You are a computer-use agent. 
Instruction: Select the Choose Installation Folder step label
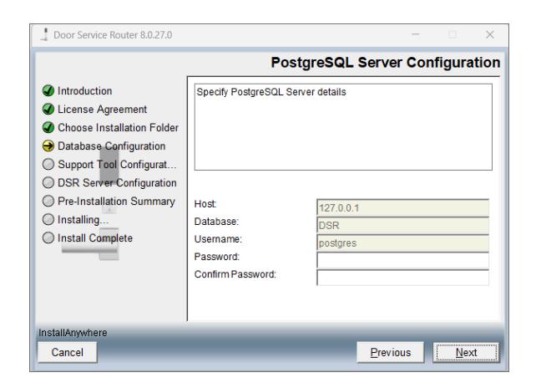[118, 128]
